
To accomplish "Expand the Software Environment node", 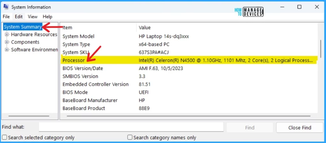I will click(x=7, y=50).
